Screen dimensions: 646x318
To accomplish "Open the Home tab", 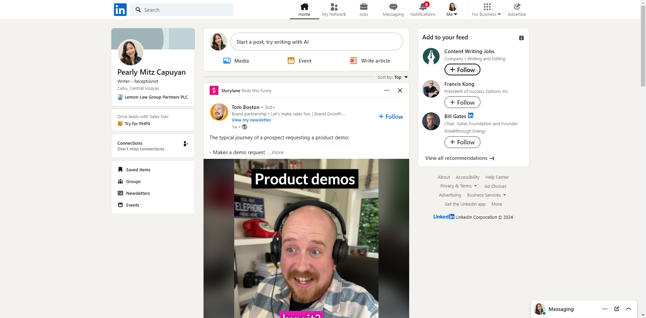I will tap(304, 10).
